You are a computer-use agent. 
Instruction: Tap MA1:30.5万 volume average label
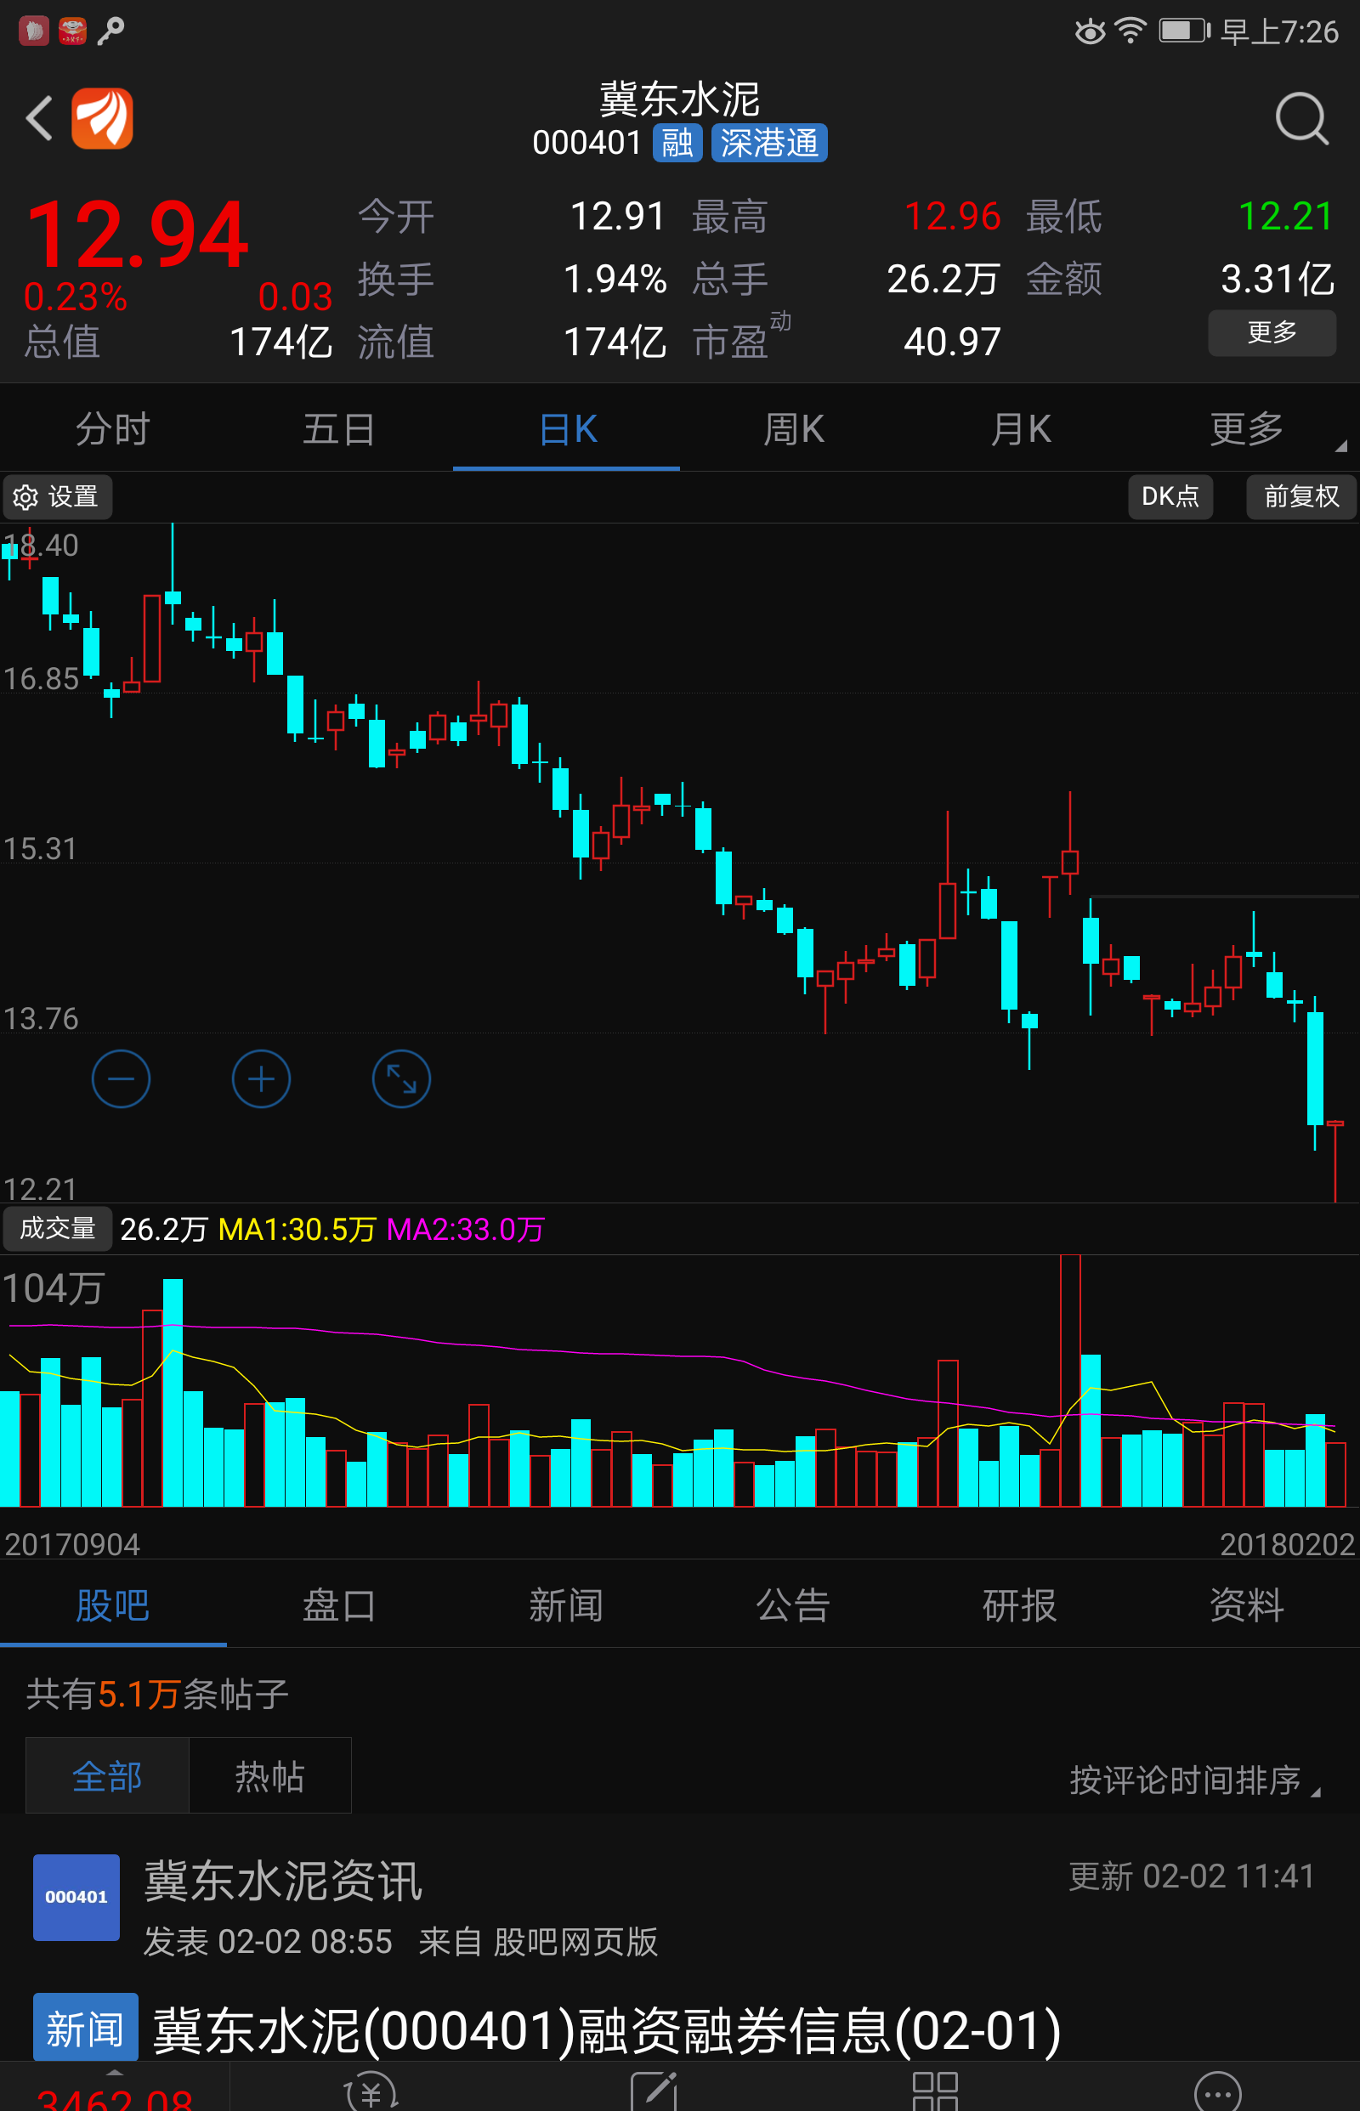[297, 1229]
